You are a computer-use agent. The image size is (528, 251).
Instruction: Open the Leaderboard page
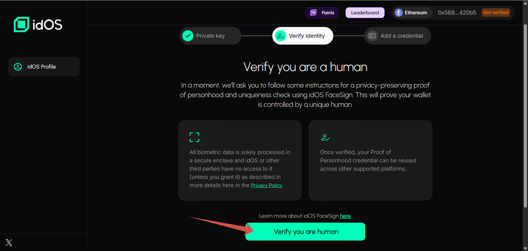(x=365, y=13)
